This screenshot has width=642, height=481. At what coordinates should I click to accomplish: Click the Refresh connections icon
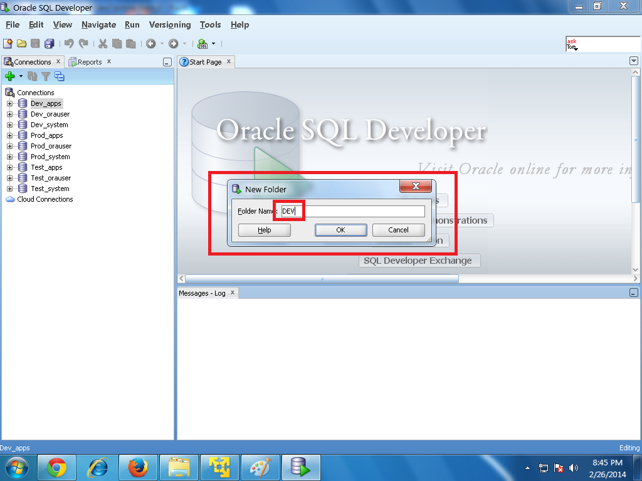33,76
